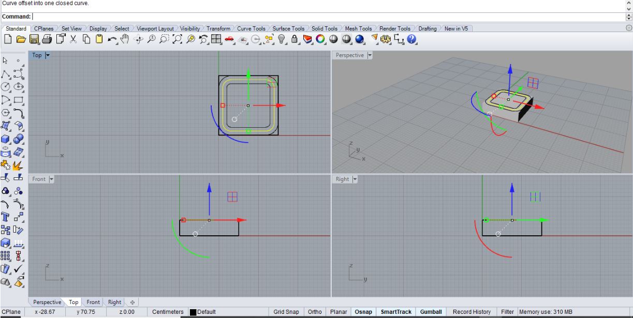Undo last action with Undo arrow
The image size is (633, 318).
pos(112,39)
